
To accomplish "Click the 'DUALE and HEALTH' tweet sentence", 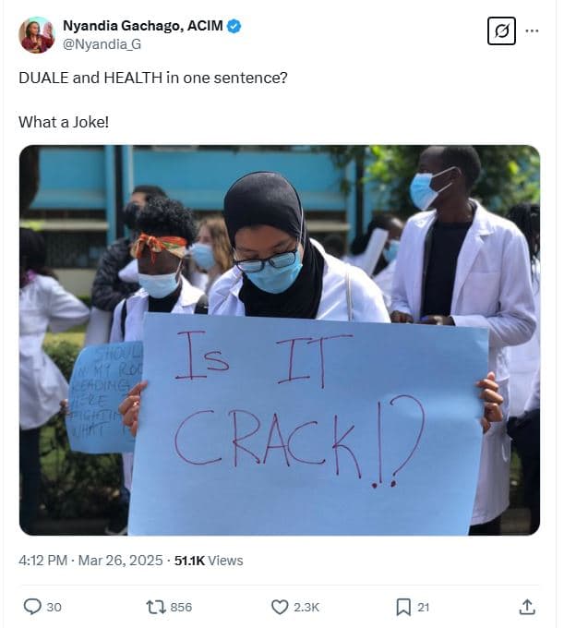I will (x=153, y=78).
